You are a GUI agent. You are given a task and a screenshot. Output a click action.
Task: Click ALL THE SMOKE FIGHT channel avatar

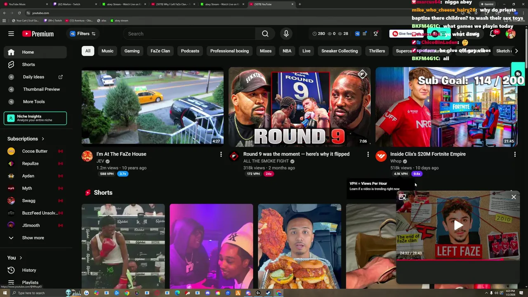234,156
